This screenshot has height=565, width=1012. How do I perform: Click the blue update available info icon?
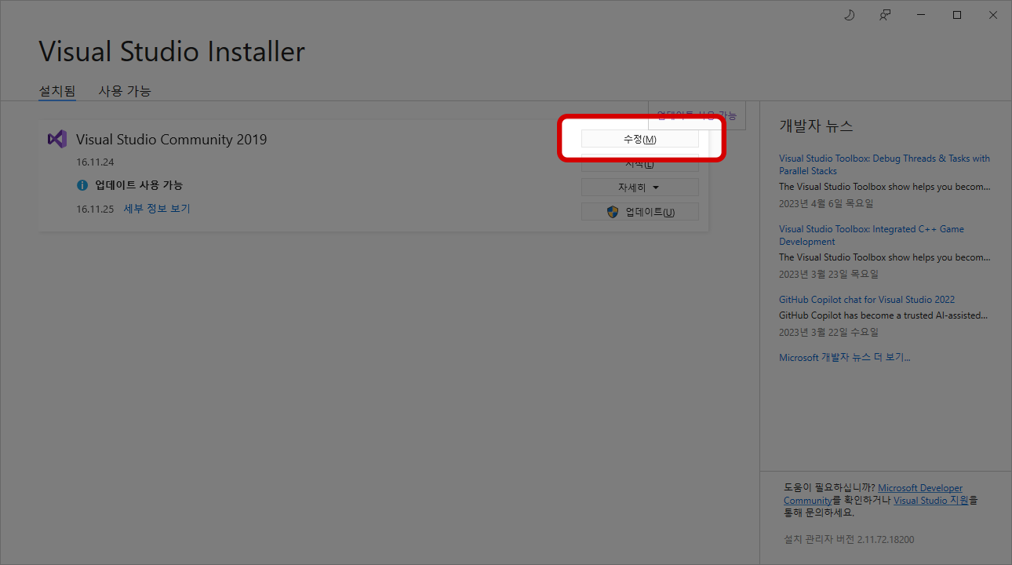click(82, 185)
